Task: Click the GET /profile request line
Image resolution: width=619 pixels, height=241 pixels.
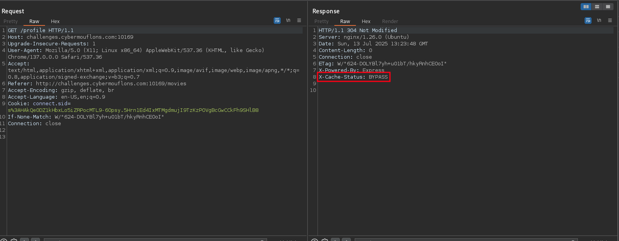Action: coord(41,31)
